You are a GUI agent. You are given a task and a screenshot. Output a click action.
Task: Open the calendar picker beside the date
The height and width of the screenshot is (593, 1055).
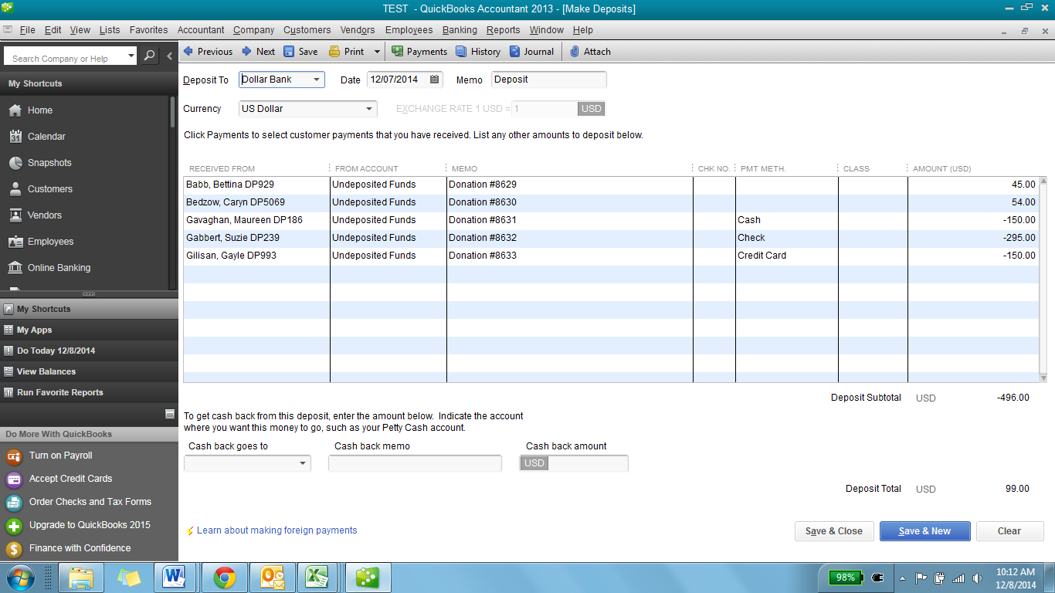coord(435,80)
